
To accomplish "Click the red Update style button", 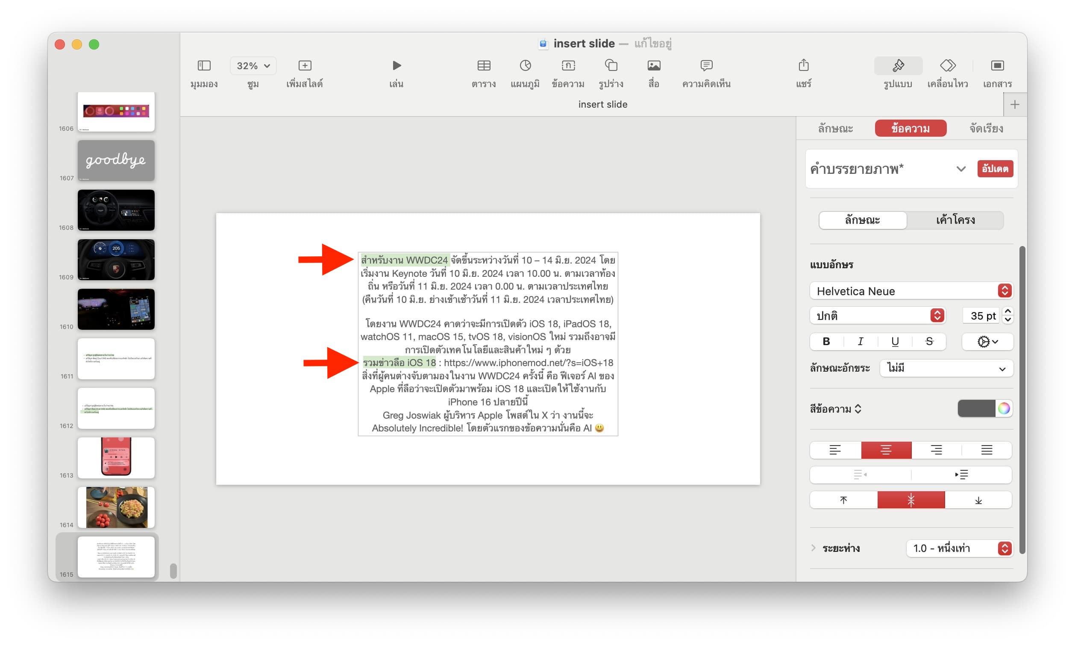I will click(x=995, y=169).
